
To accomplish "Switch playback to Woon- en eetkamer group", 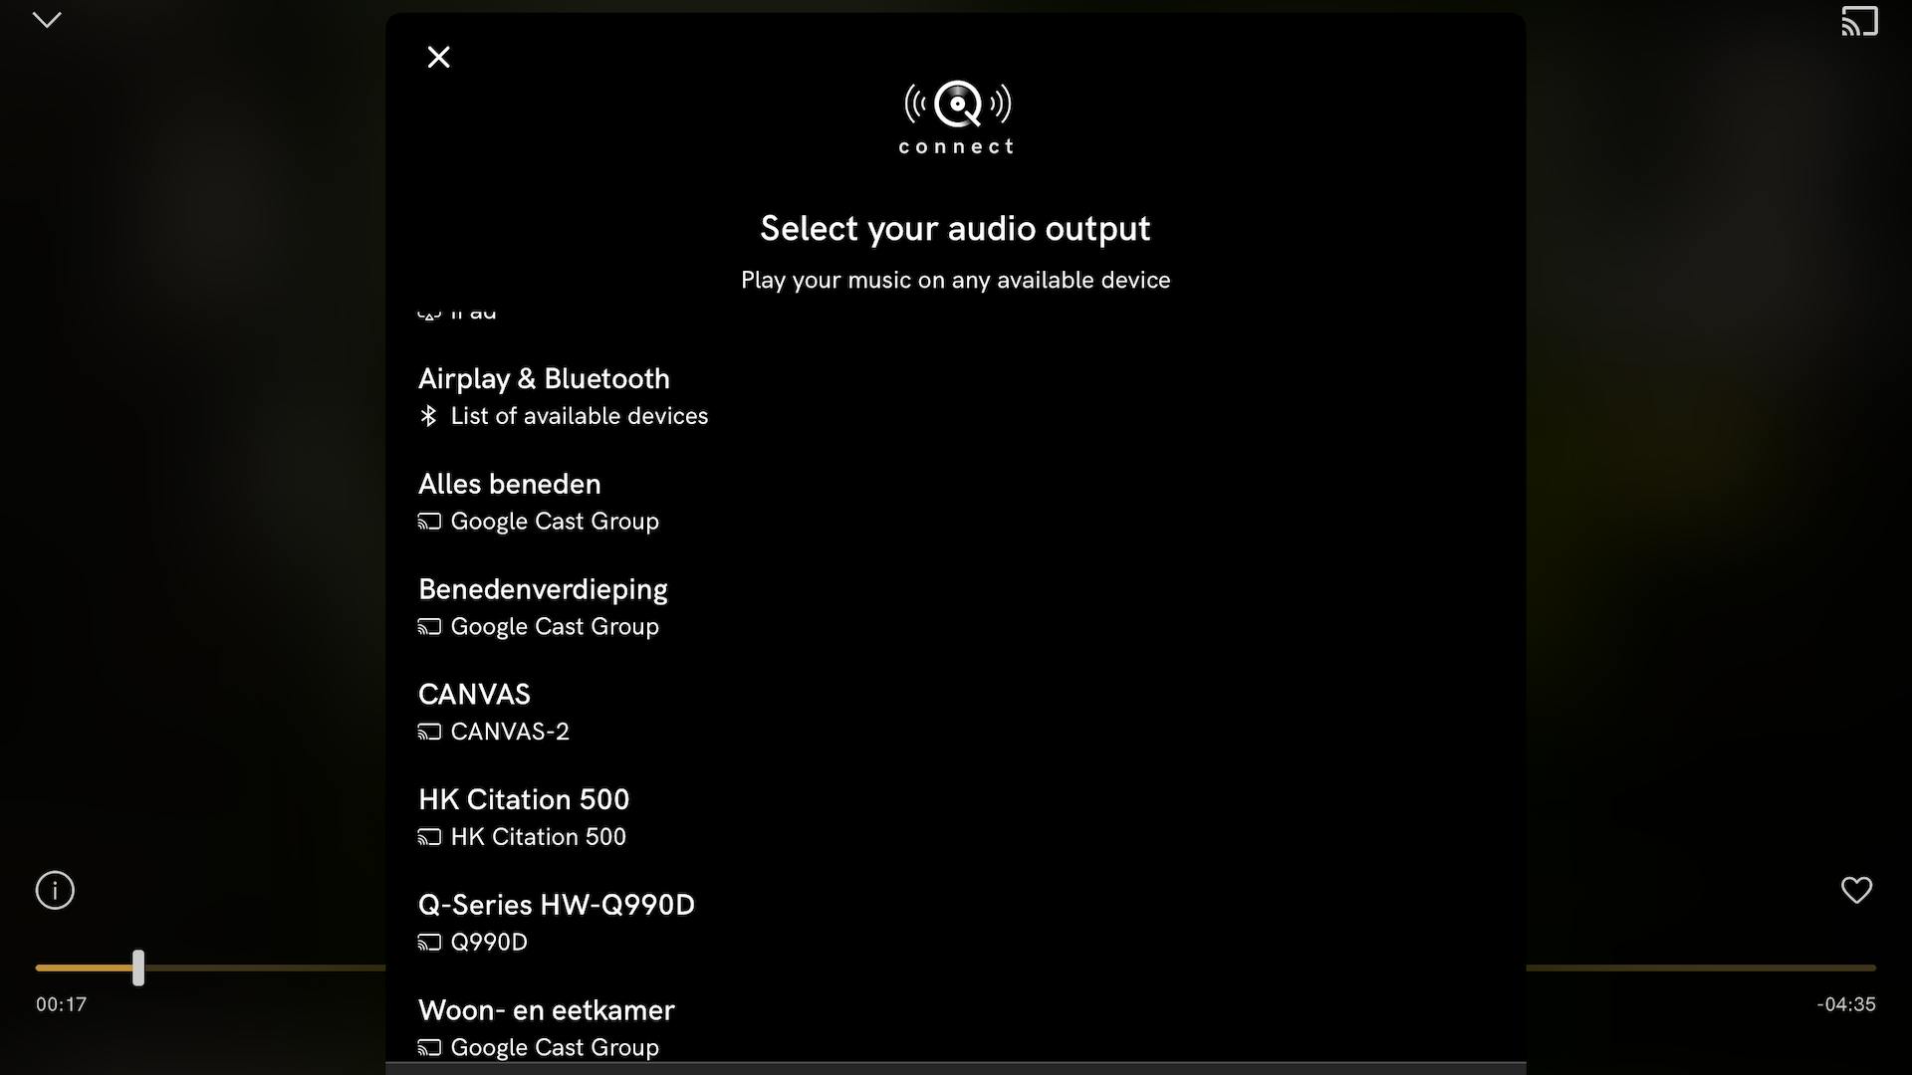I will pyautogui.click(x=546, y=1009).
